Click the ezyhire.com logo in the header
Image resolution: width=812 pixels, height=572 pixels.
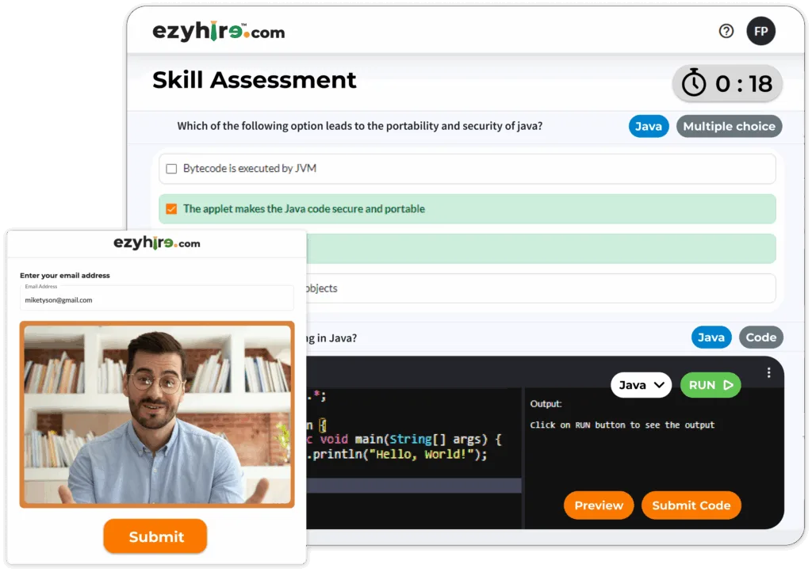click(x=218, y=32)
